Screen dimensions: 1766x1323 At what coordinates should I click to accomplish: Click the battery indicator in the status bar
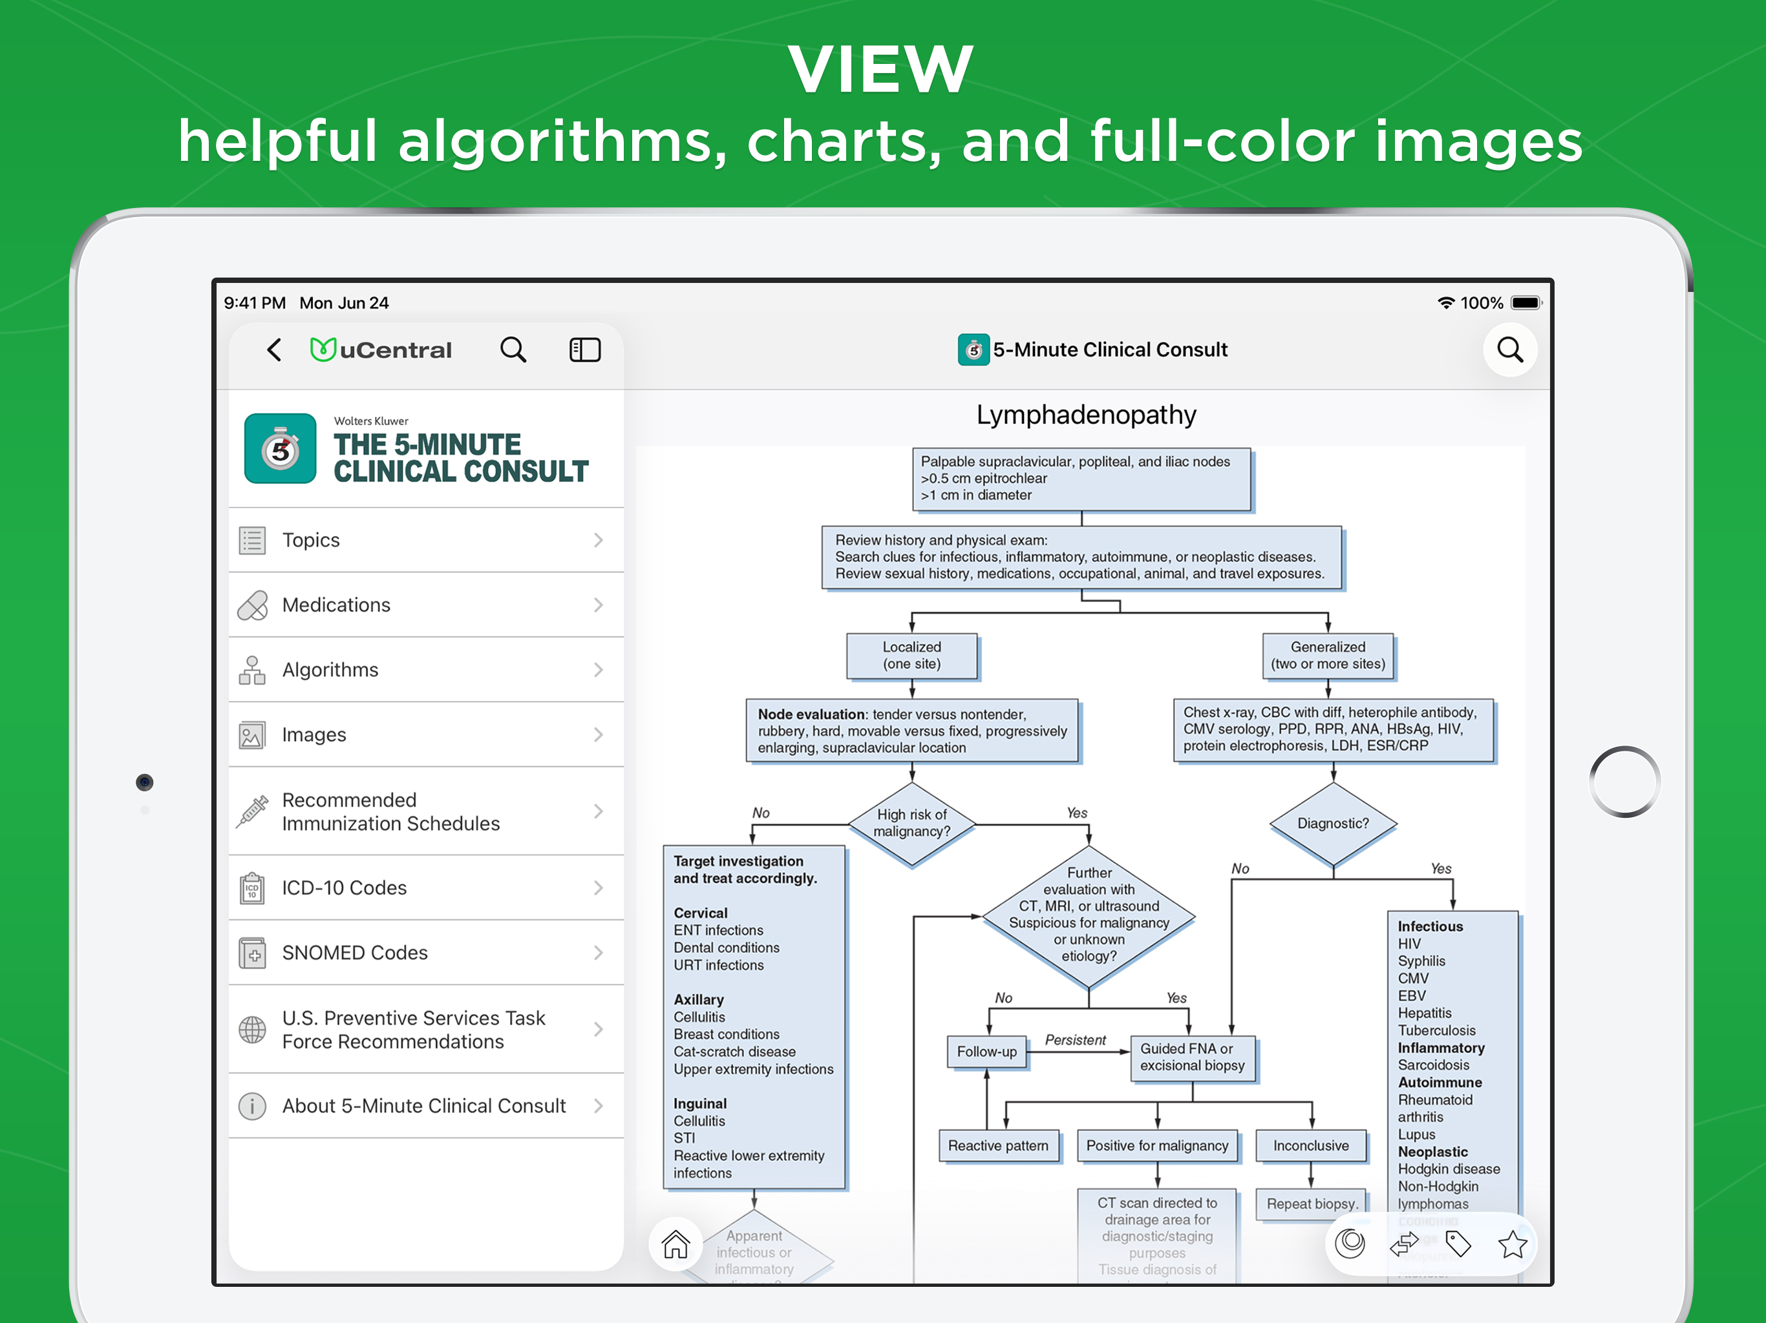click(x=1526, y=302)
